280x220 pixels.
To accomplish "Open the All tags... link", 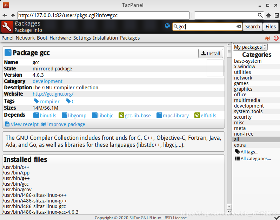I will point(249,152).
